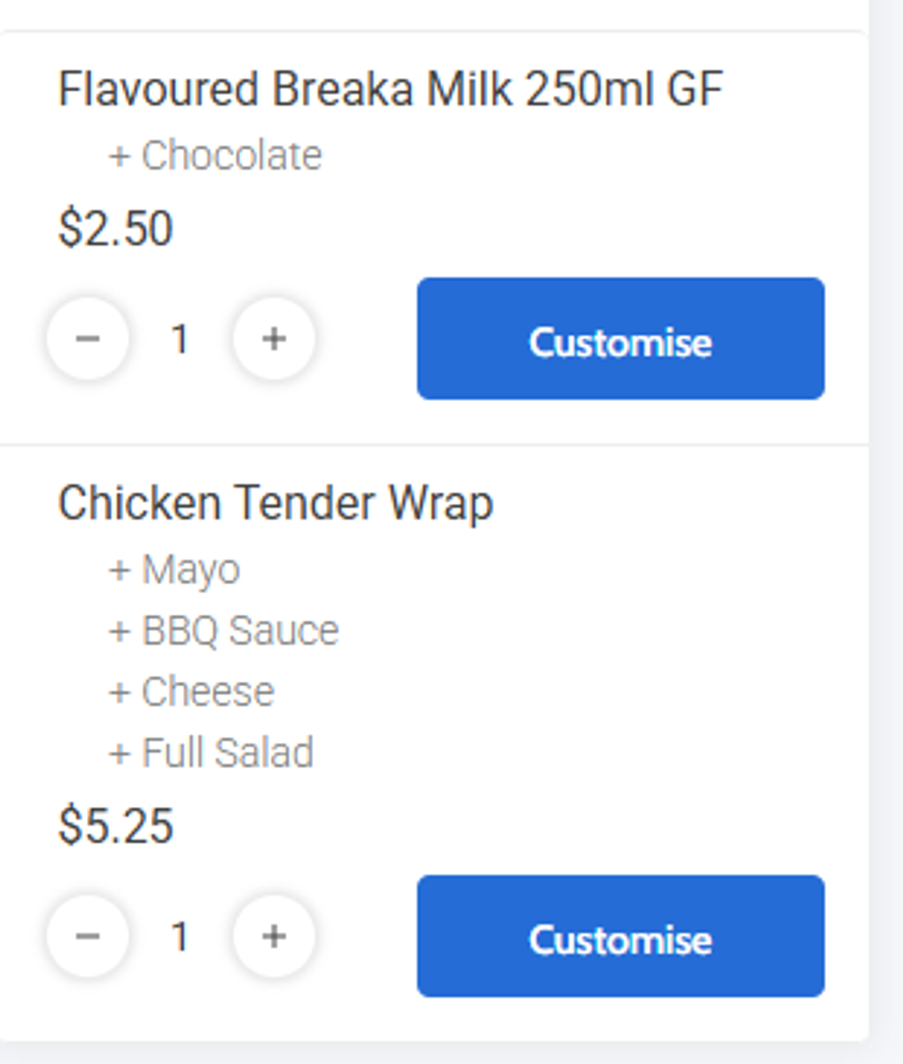The width and height of the screenshot is (903, 1064).
Task: Open the Chicken Tender Wrap title
Action: tap(275, 504)
